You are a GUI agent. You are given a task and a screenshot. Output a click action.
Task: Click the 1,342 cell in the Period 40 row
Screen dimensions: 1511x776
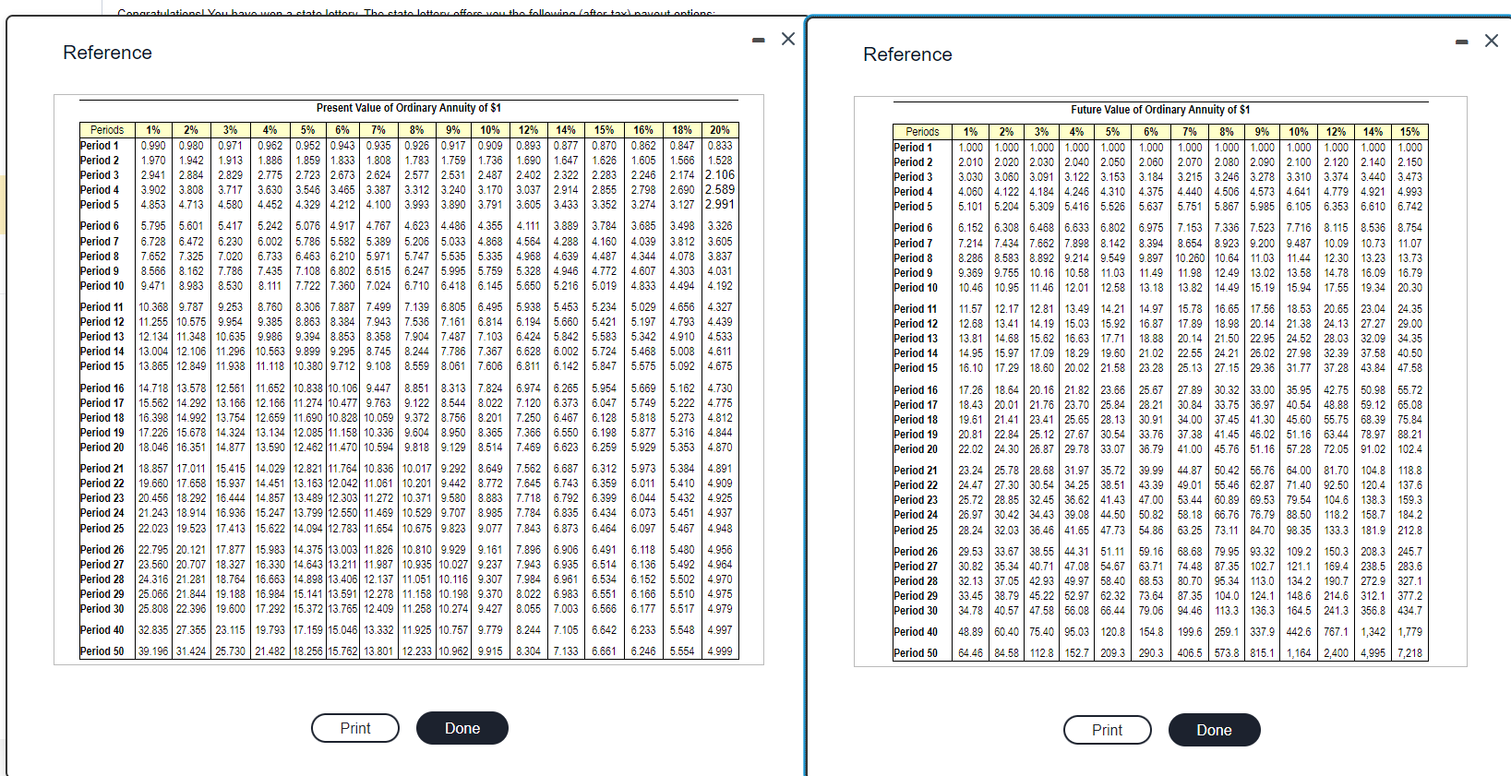1373,632
